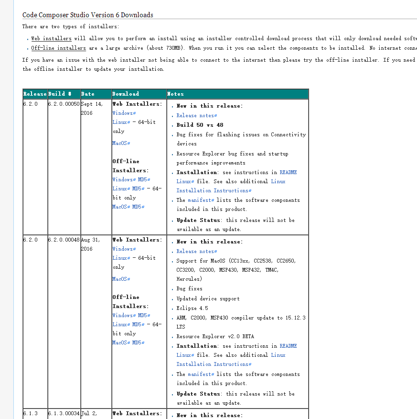Download Linux web installer for build 6.2.0.00050
This screenshot has width=417, height=419.
(121, 122)
